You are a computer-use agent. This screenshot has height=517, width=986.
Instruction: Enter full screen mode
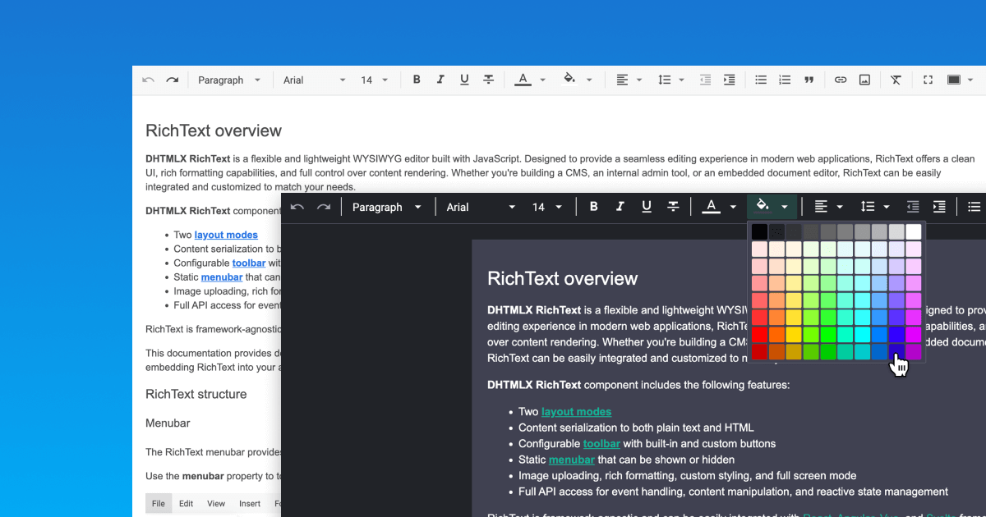point(928,80)
